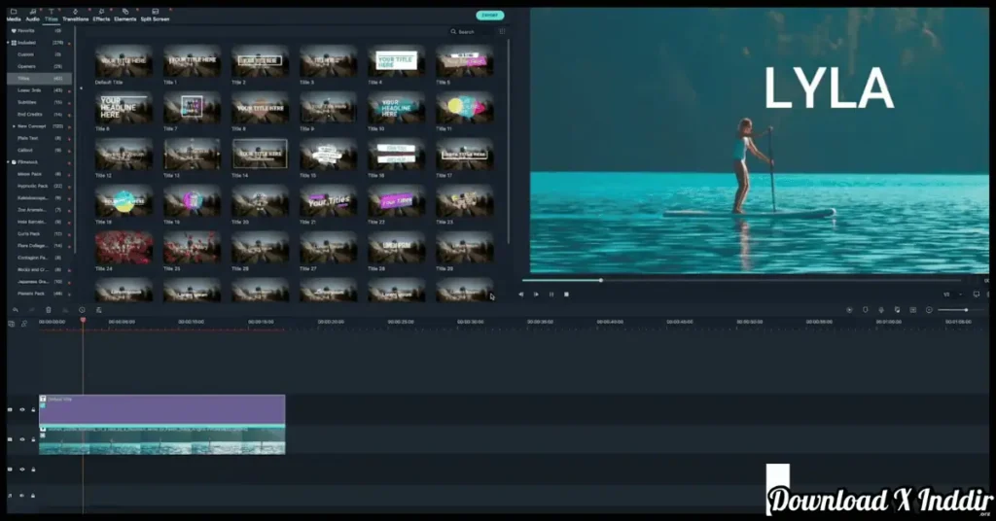Lock the title track

point(33,410)
